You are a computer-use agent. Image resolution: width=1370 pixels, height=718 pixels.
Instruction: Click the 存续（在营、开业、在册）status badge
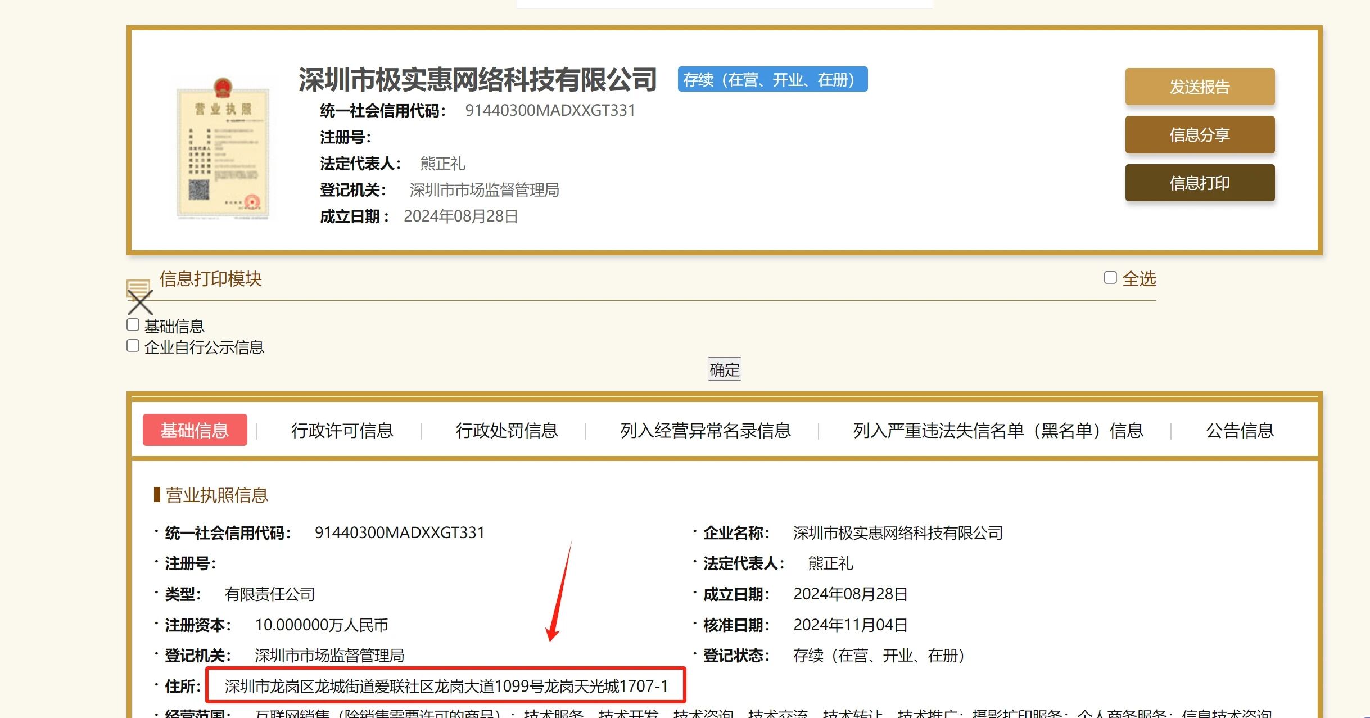(x=772, y=79)
